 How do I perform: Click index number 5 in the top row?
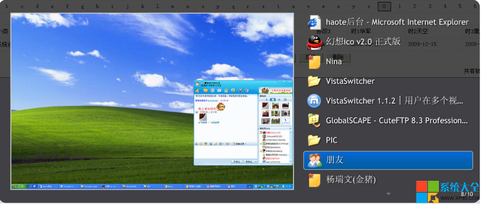point(460,7)
